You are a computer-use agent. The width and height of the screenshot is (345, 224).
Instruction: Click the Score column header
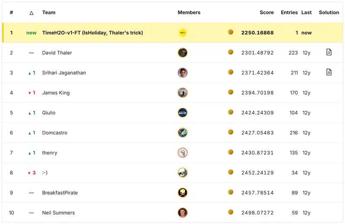tap(267, 12)
